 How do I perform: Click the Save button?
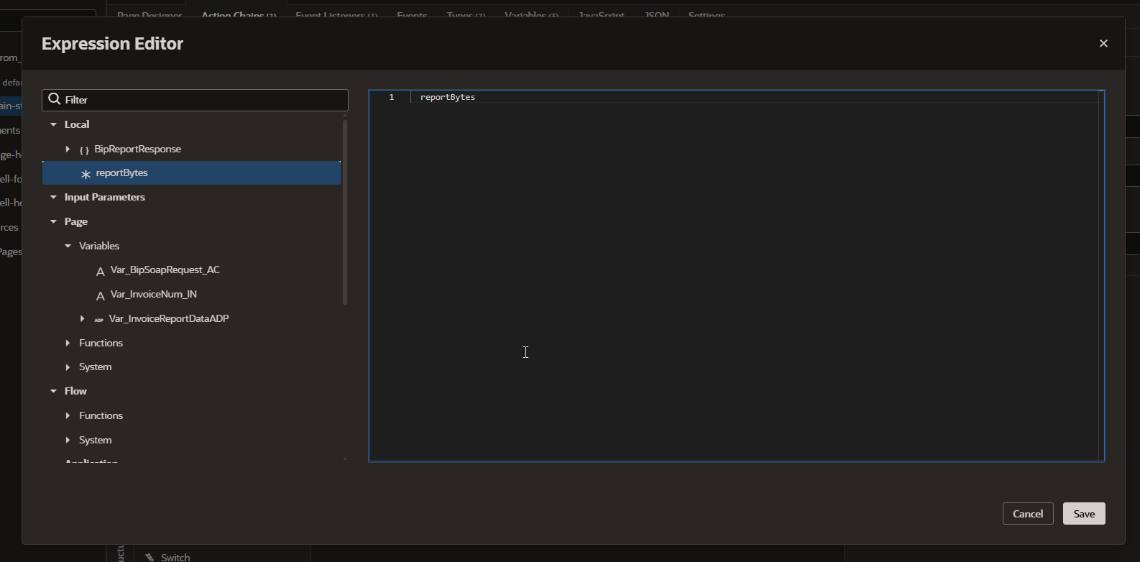[x=1084, y=513]
